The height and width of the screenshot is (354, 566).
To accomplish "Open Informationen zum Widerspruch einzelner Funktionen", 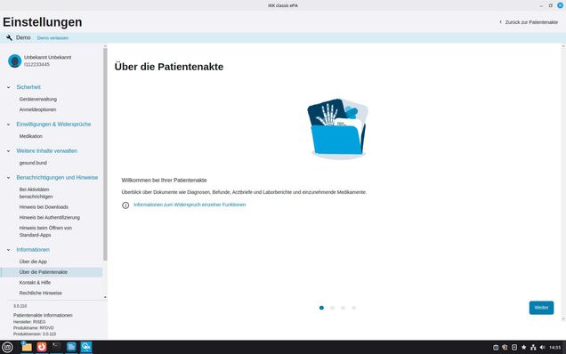I will [190, 205].
